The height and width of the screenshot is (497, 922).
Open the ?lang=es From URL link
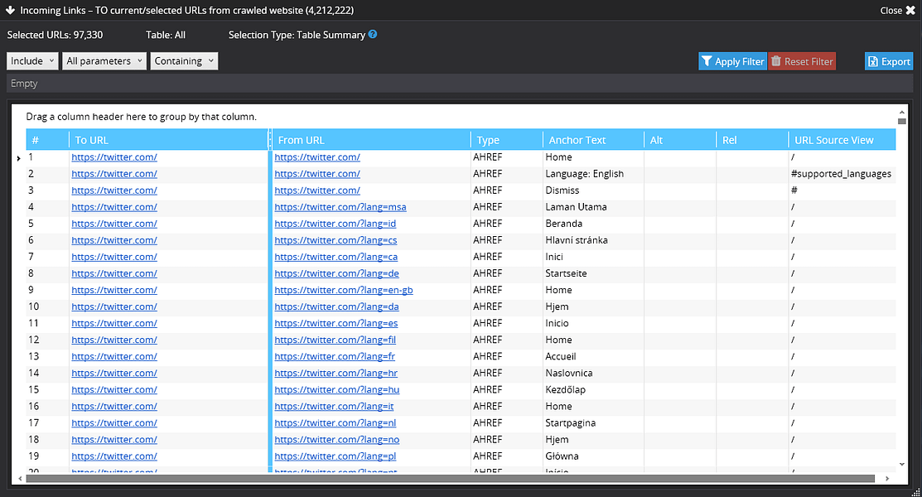click(x=336, y=323)
